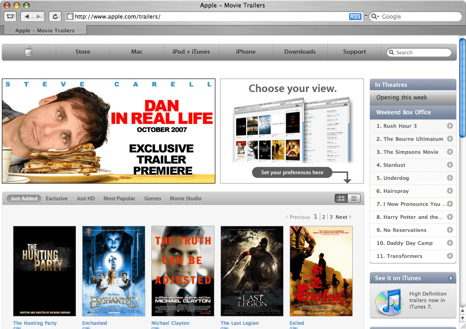
Task: Click the Google search magnifier dropdown
Action: click(x=375, y=17)
